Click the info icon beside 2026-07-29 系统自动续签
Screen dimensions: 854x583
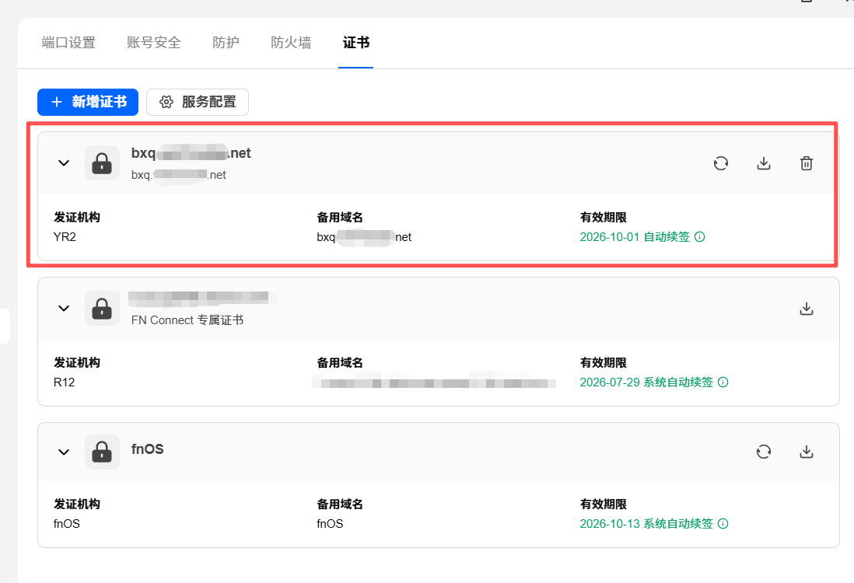723,382
